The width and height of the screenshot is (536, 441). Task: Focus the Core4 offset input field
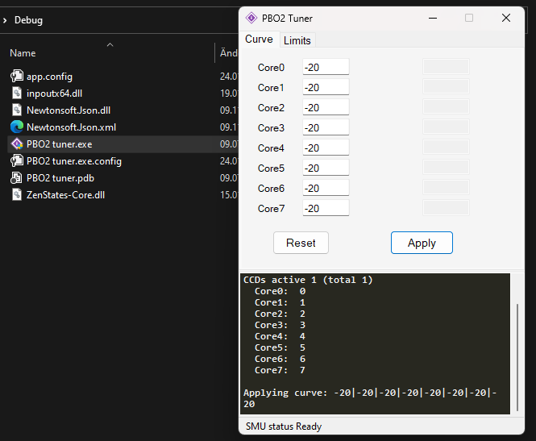326,148
